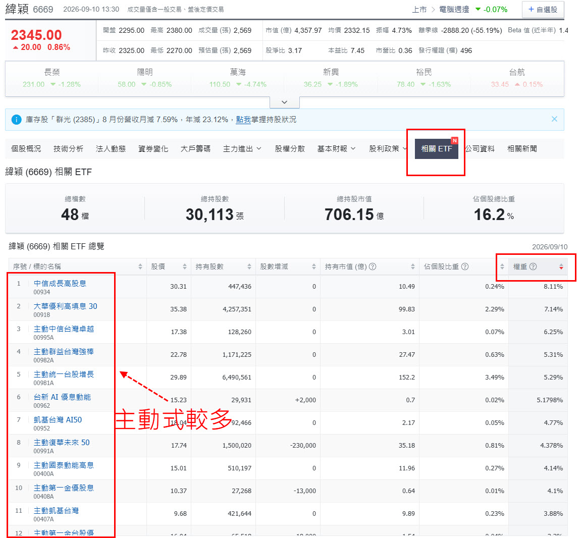Click the blue info icon in notification banner
This screenshot has height=538, width=582.
point(16,120)
